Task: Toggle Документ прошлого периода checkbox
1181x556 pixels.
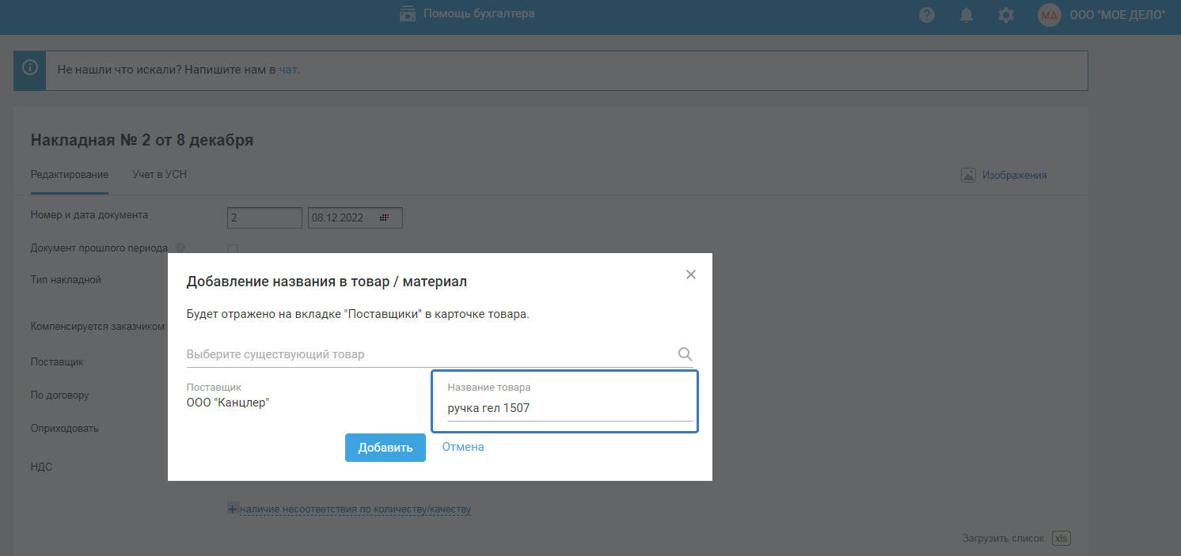Action: (233, 249)
